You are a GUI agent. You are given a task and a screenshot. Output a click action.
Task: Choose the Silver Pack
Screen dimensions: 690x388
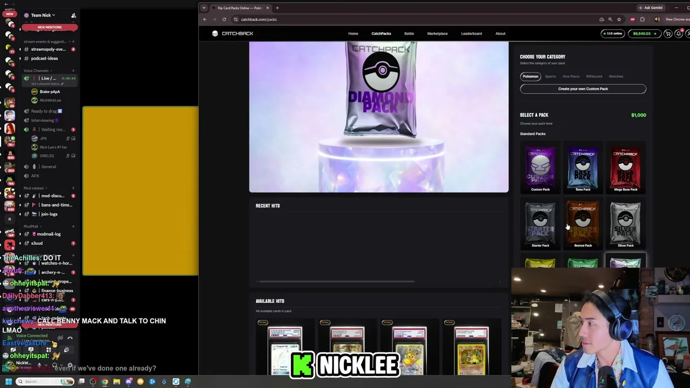625,224
